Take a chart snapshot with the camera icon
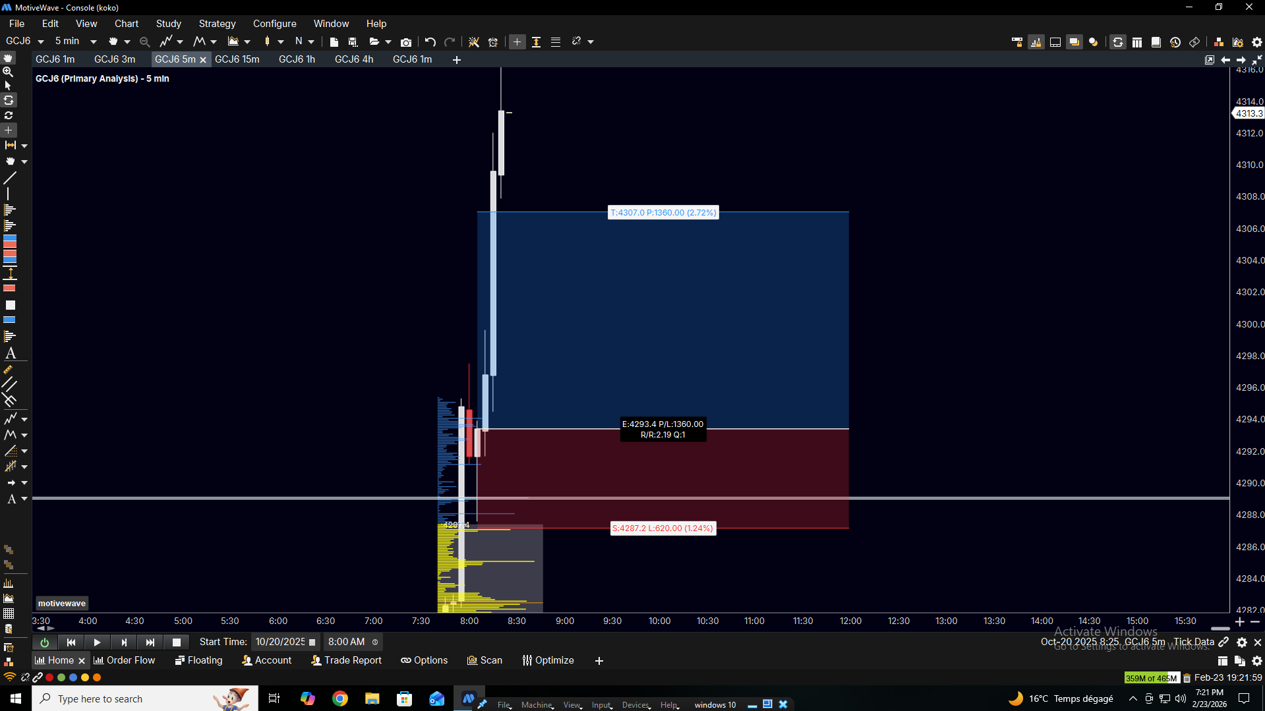Screen dimensions: 1265x711 tap(406, 42)
